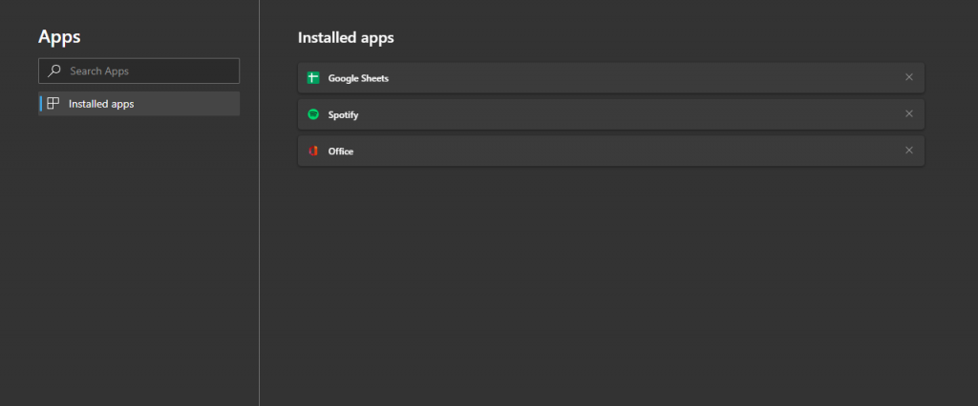
Task: Select the Spotify list row
Action: pos(610,114)
